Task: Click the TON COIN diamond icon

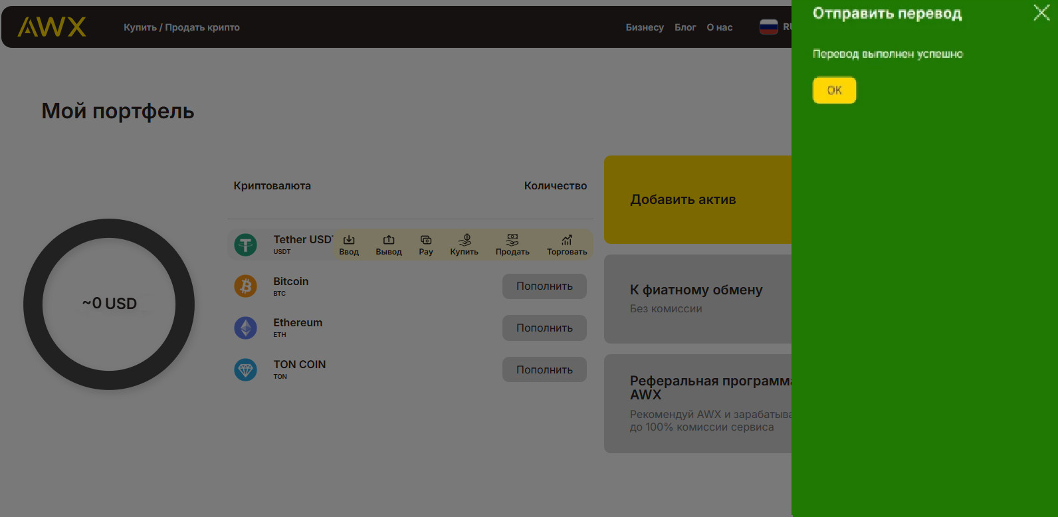Action: [246, 369]
